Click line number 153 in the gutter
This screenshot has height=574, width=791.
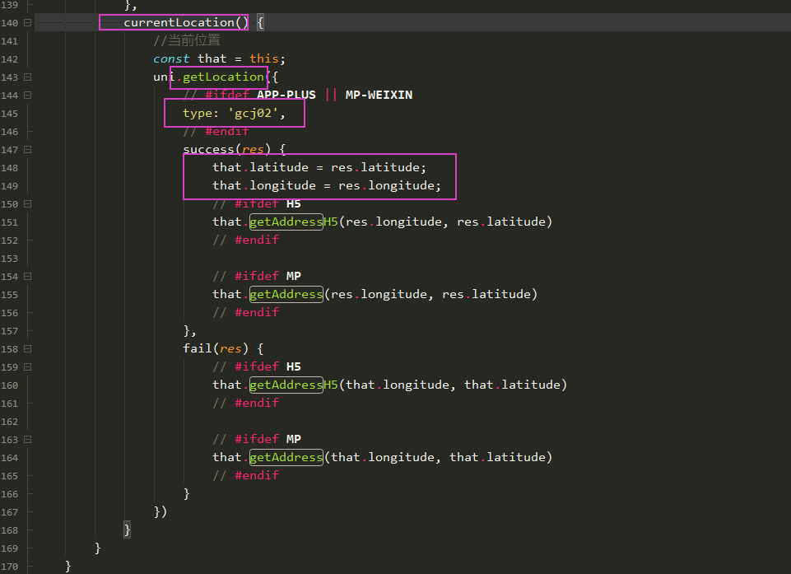click(x=10, y=259)
